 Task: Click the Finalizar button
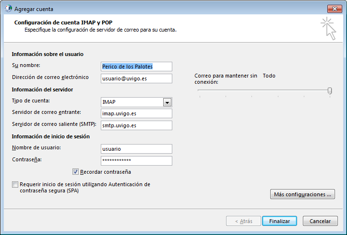point(279,221)
